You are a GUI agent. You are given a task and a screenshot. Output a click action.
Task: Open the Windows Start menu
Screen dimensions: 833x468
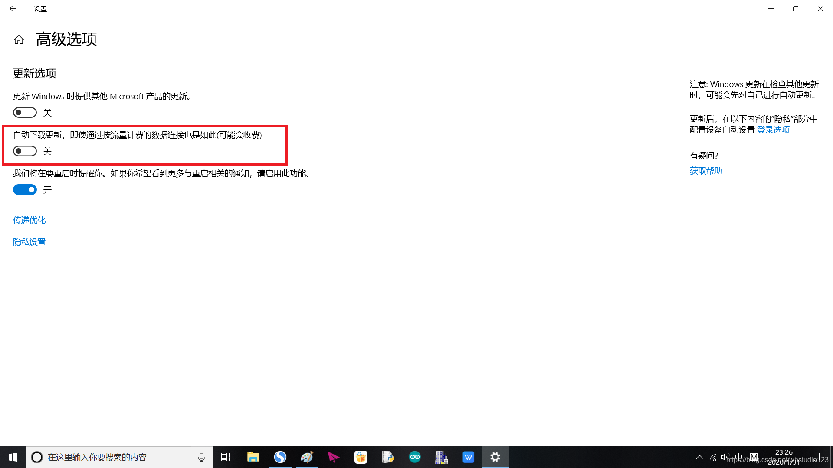click(13, 457)
